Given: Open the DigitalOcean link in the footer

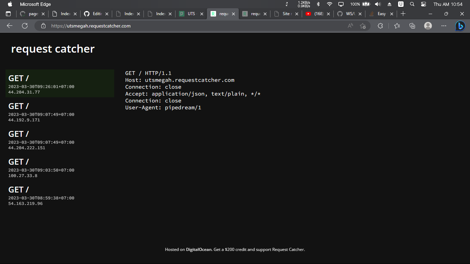Looking at the screenshot, I should pos(199,249).
